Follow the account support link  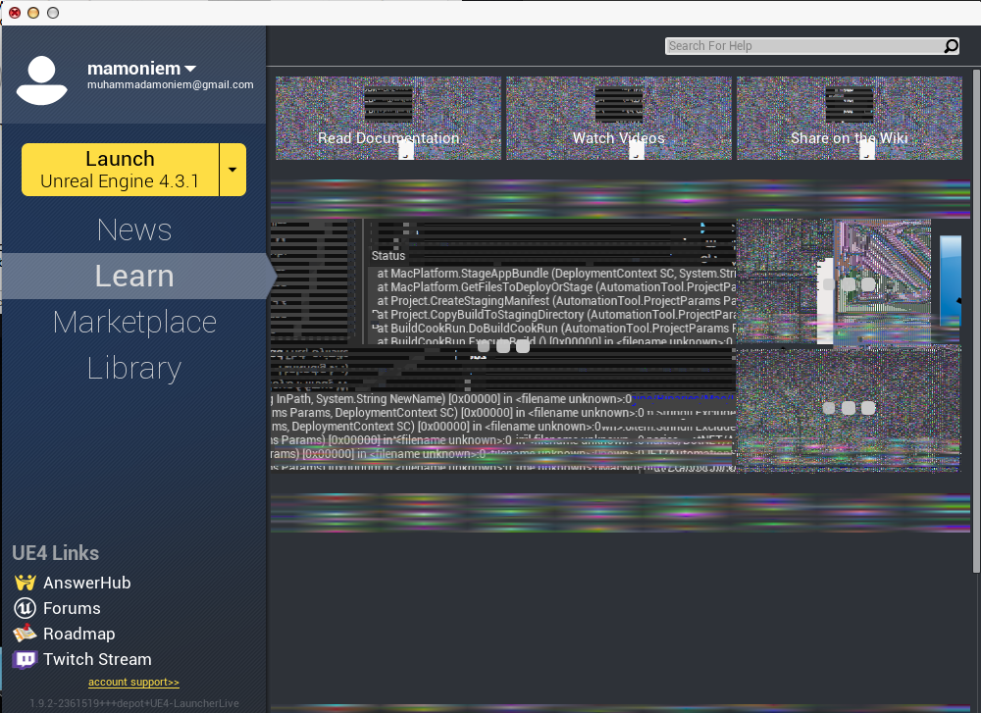tap(133, 682)
